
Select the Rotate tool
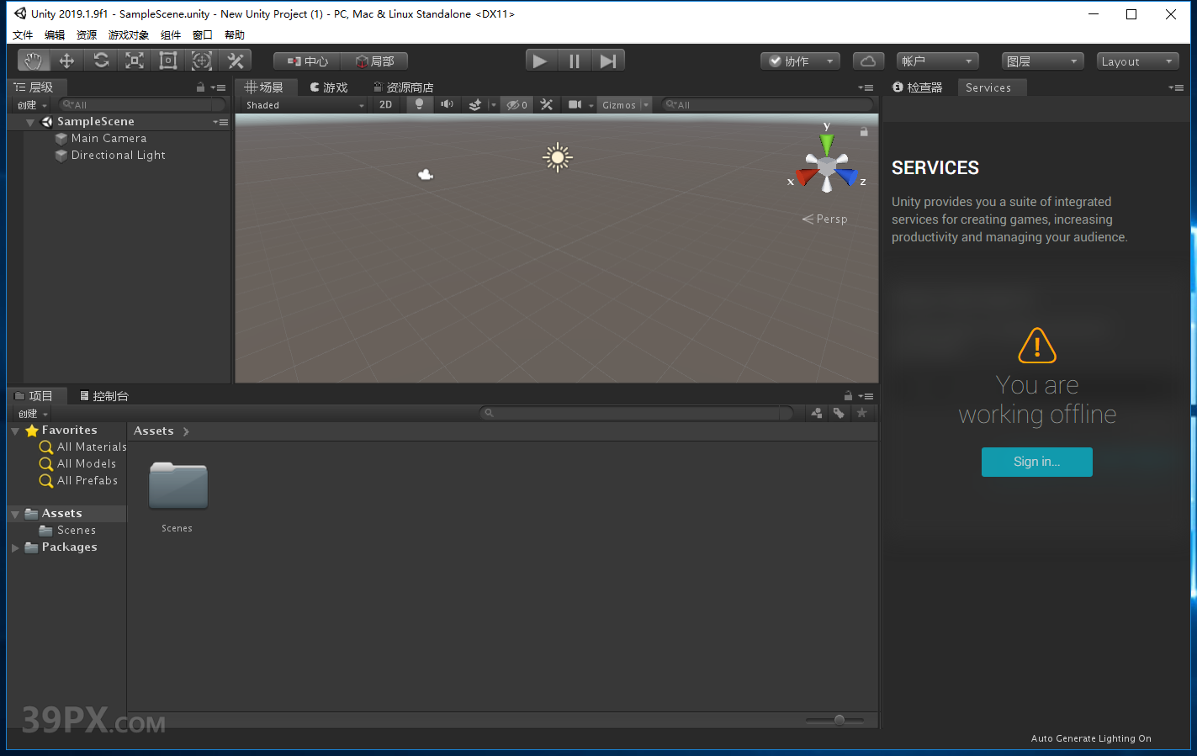click(101, 61)
